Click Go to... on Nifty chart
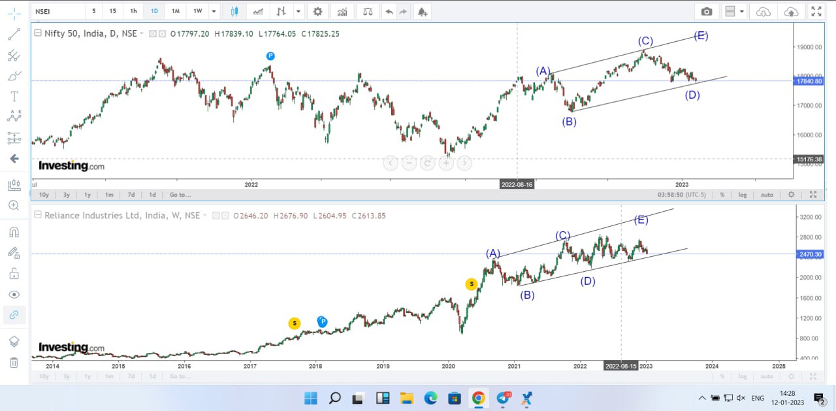The width and height of the screenshot is (836, 411). click(180, 194)
